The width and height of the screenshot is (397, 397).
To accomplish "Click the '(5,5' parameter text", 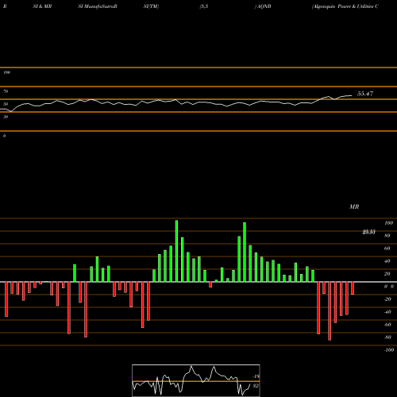I will (x=204, y=6).
